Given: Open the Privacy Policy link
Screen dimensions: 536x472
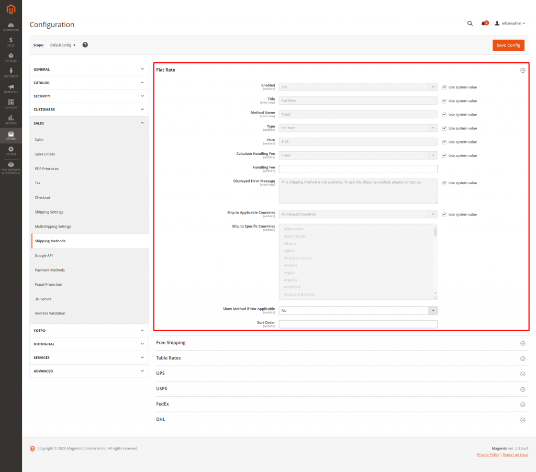Looking at the screenshot, I should [x=488, y=455].
